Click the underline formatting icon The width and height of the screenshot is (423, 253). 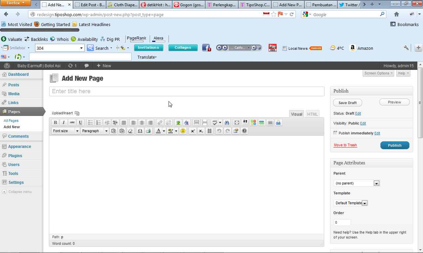click(80, 123)
